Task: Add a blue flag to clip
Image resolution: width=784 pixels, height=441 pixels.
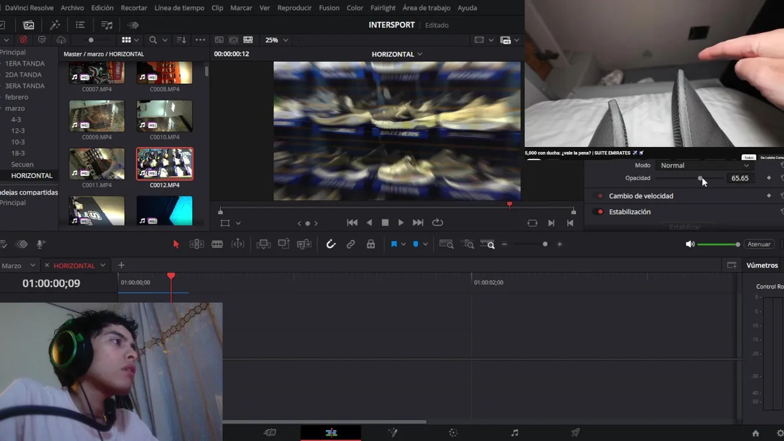Action: [x=394, y=244]
